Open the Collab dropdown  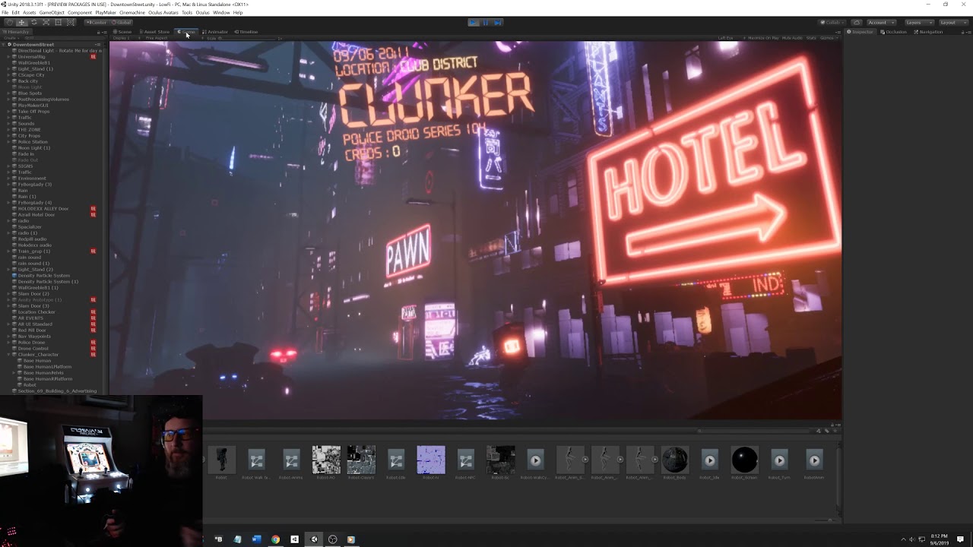(832, 22)
